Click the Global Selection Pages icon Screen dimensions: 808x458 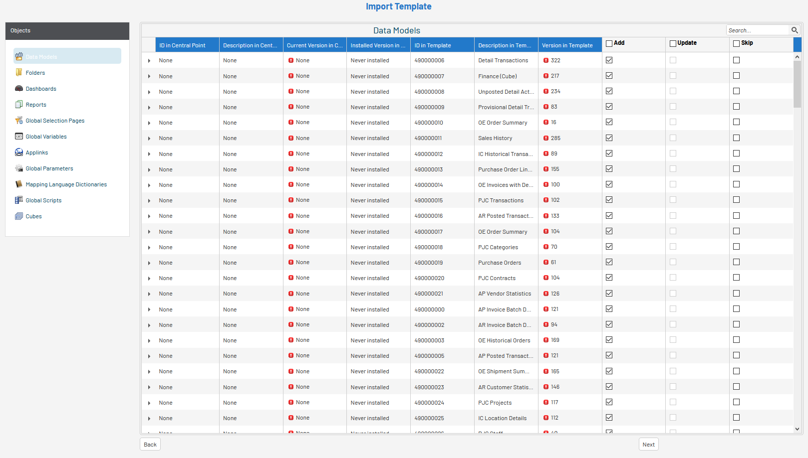point(19,121)
